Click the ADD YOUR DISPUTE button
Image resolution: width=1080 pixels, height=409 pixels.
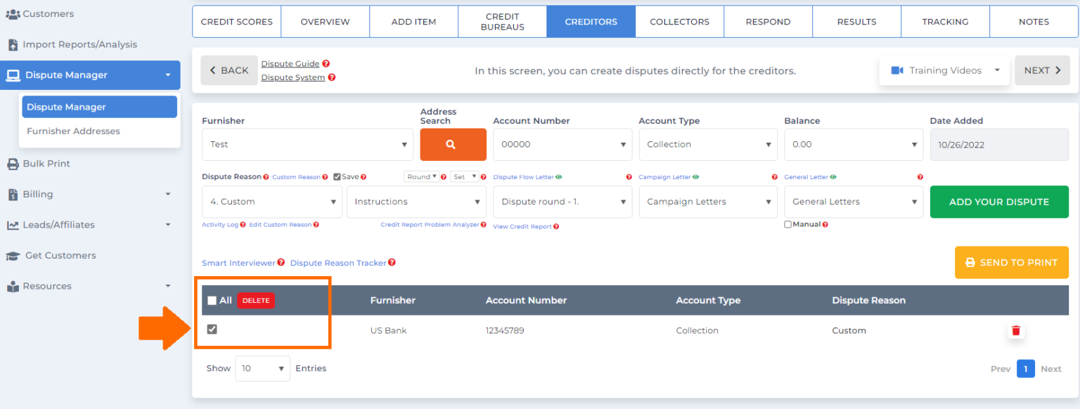999,202
